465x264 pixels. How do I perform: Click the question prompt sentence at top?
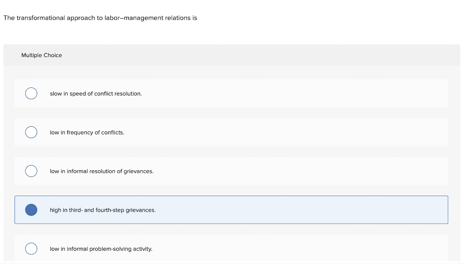click(100, 18)
